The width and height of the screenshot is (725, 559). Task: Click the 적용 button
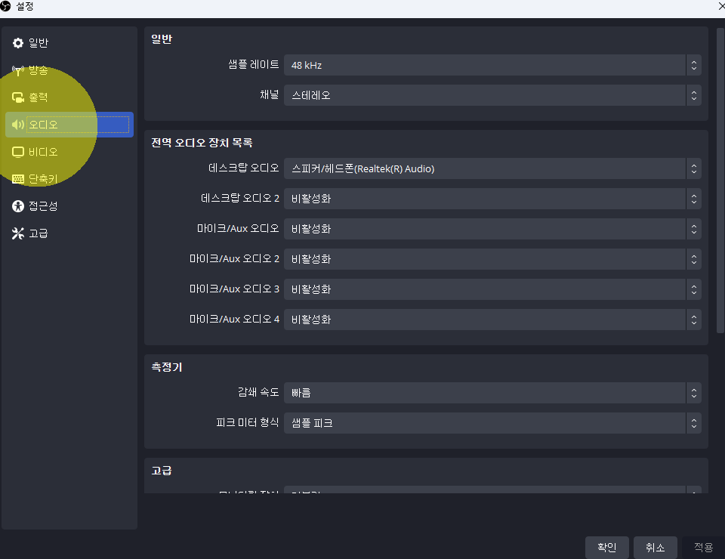(703, 548)
